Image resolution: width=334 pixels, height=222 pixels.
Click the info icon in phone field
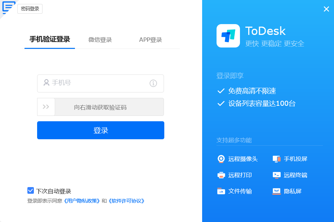click(153, 83)
